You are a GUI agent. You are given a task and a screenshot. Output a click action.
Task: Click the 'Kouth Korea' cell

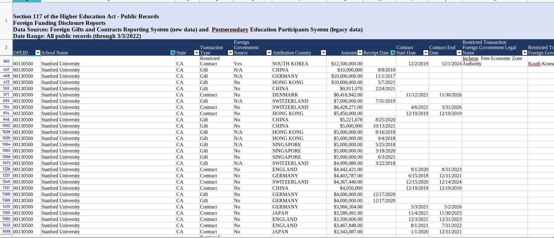[541, 61]
